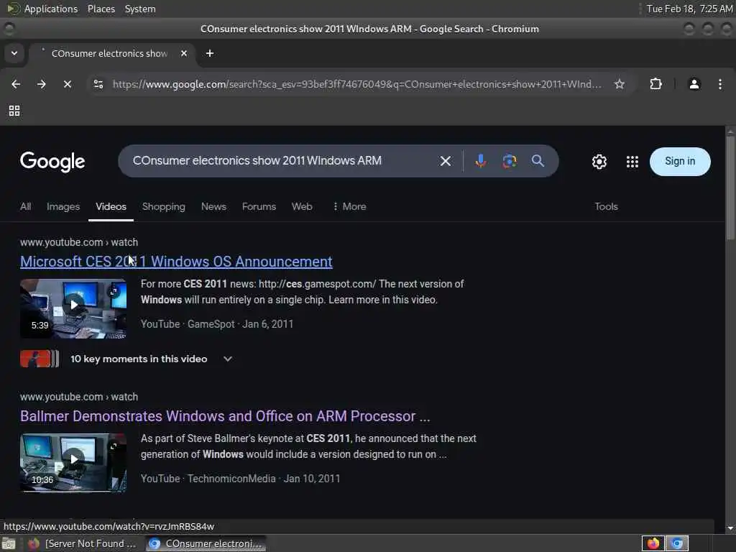Open the search Tools options
The image size is (736, 552).
pyautogui.click(x=606, y=206)
